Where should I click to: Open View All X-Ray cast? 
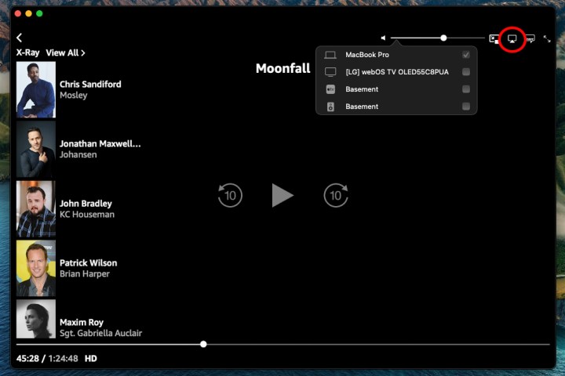click(x=65, y=53)
